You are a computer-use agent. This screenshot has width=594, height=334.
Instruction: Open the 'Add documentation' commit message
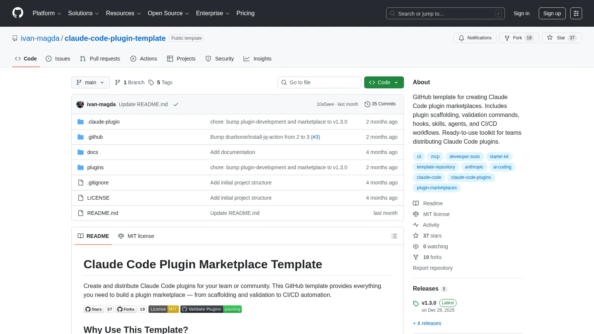point(233,152)
